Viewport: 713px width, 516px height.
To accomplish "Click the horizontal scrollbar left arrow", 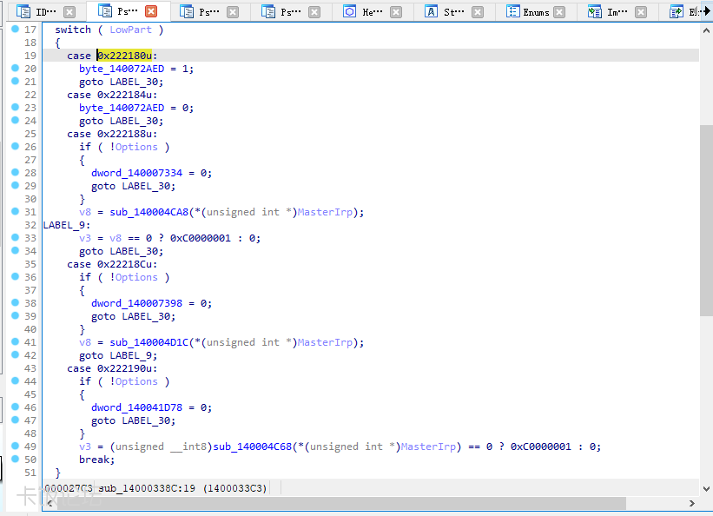I will coord(50,504).
